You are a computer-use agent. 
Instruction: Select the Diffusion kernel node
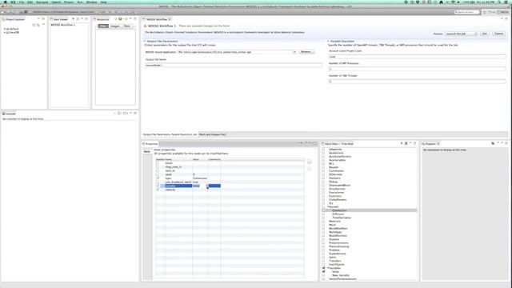click(x=338, y=214)
